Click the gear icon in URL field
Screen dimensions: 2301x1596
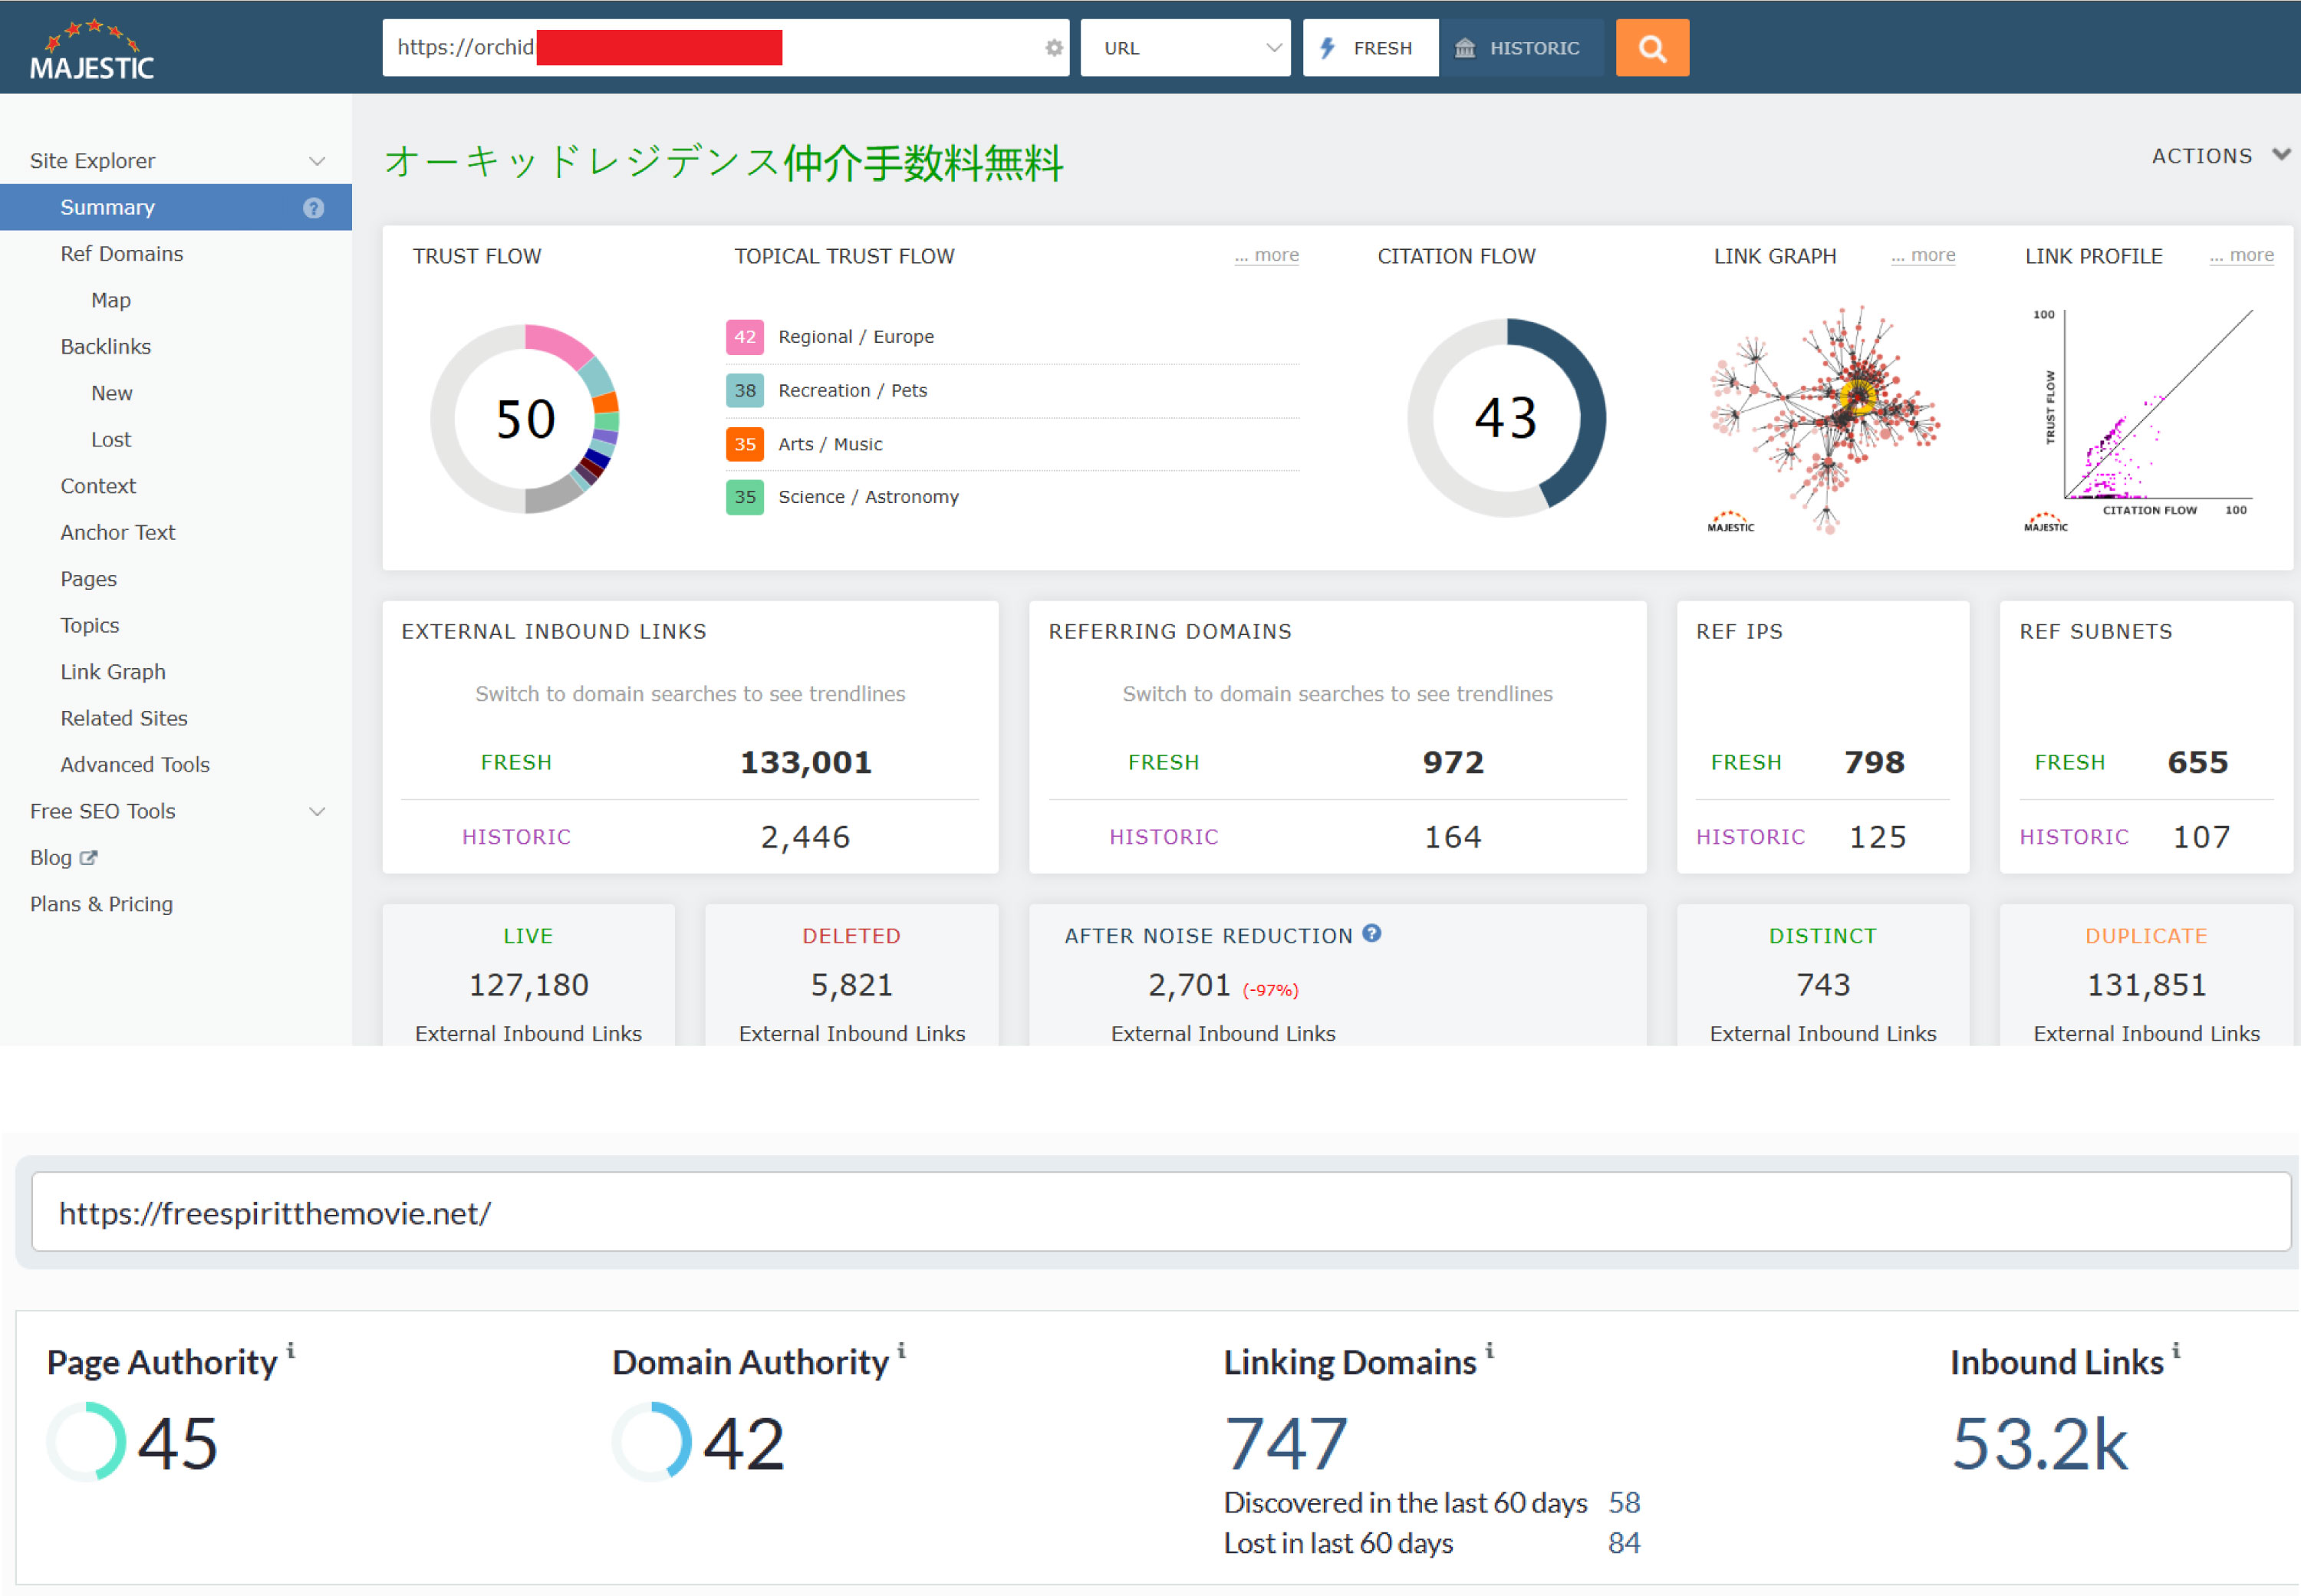coord(1053,48)
